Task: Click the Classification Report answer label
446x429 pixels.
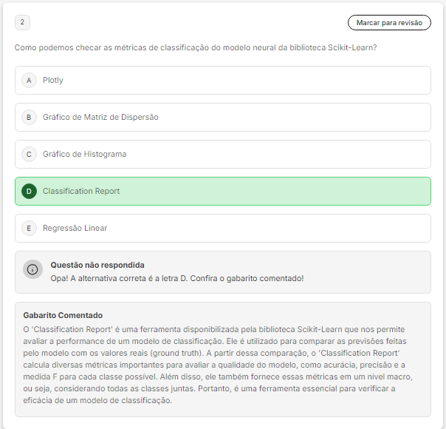Action: pyautogui.click(x=81, y=191)
